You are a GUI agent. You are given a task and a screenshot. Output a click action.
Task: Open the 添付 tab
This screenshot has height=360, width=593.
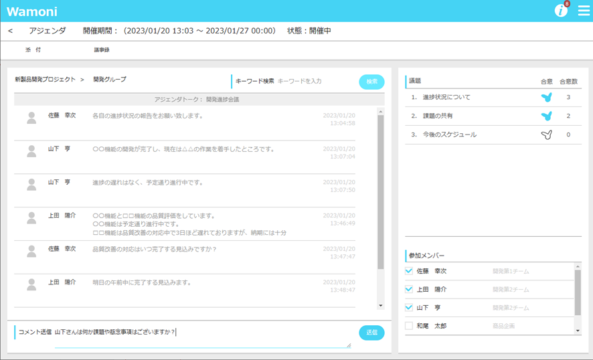33,50
